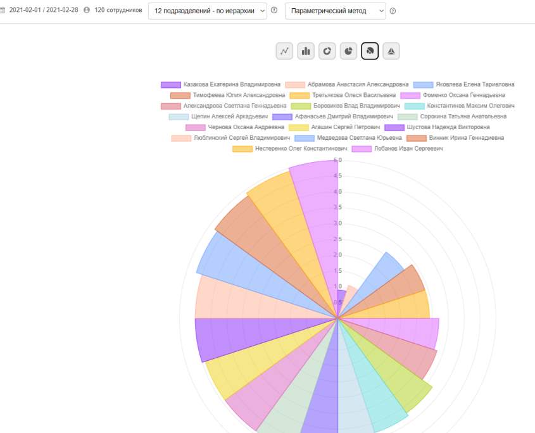Click legend label Медведева Светлана Юрьевна

pyautogui.click(x=359, y=138)
